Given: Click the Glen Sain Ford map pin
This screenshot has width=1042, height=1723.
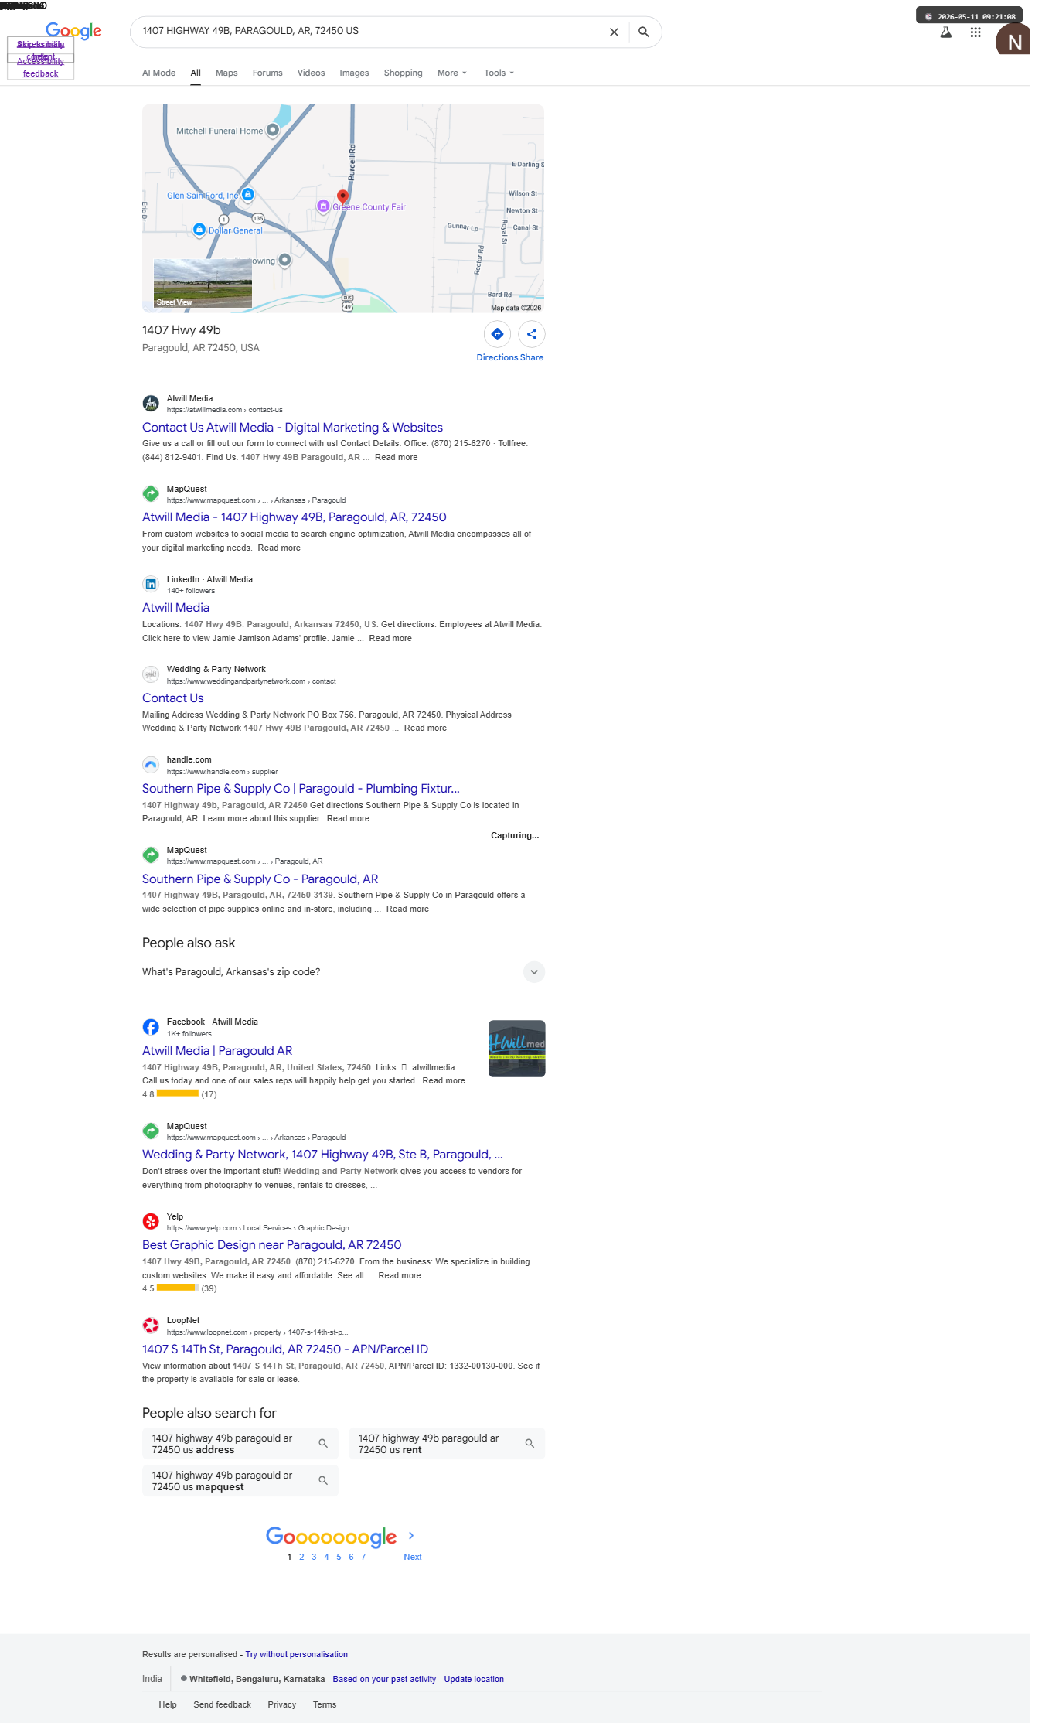Looking at the screenshot, I should (x=248, y=194).
